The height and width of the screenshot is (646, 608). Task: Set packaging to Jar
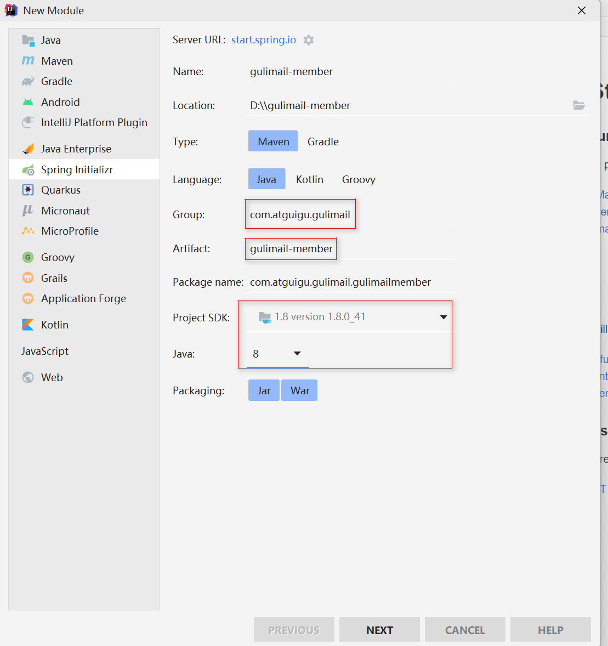pyautogui.click(x=264, y=390)
